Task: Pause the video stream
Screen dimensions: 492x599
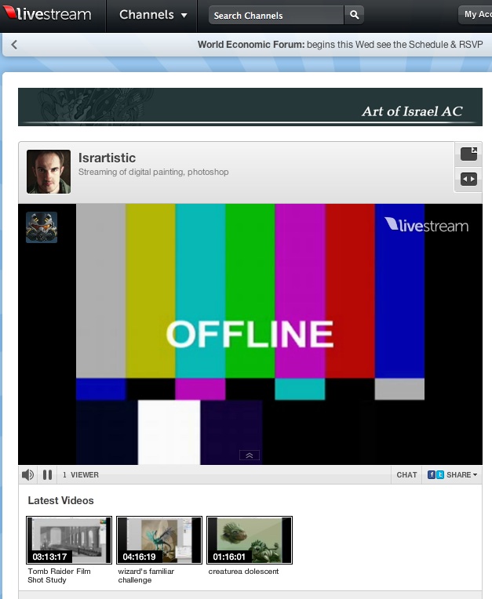Action: click(47, 474)
